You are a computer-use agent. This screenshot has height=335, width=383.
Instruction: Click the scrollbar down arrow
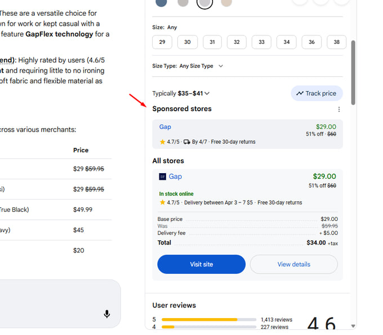coord(353,326)
